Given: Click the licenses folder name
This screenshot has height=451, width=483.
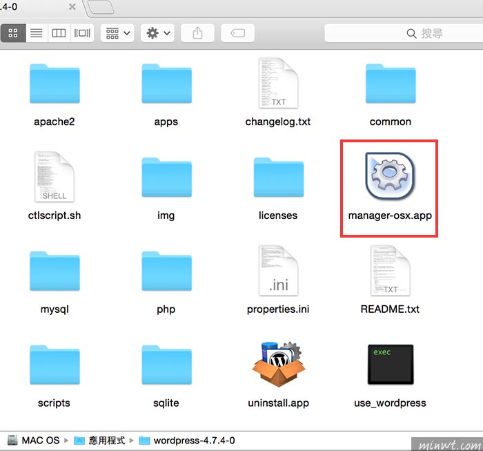Looking at the screenshot, I should tap(278, 215).
